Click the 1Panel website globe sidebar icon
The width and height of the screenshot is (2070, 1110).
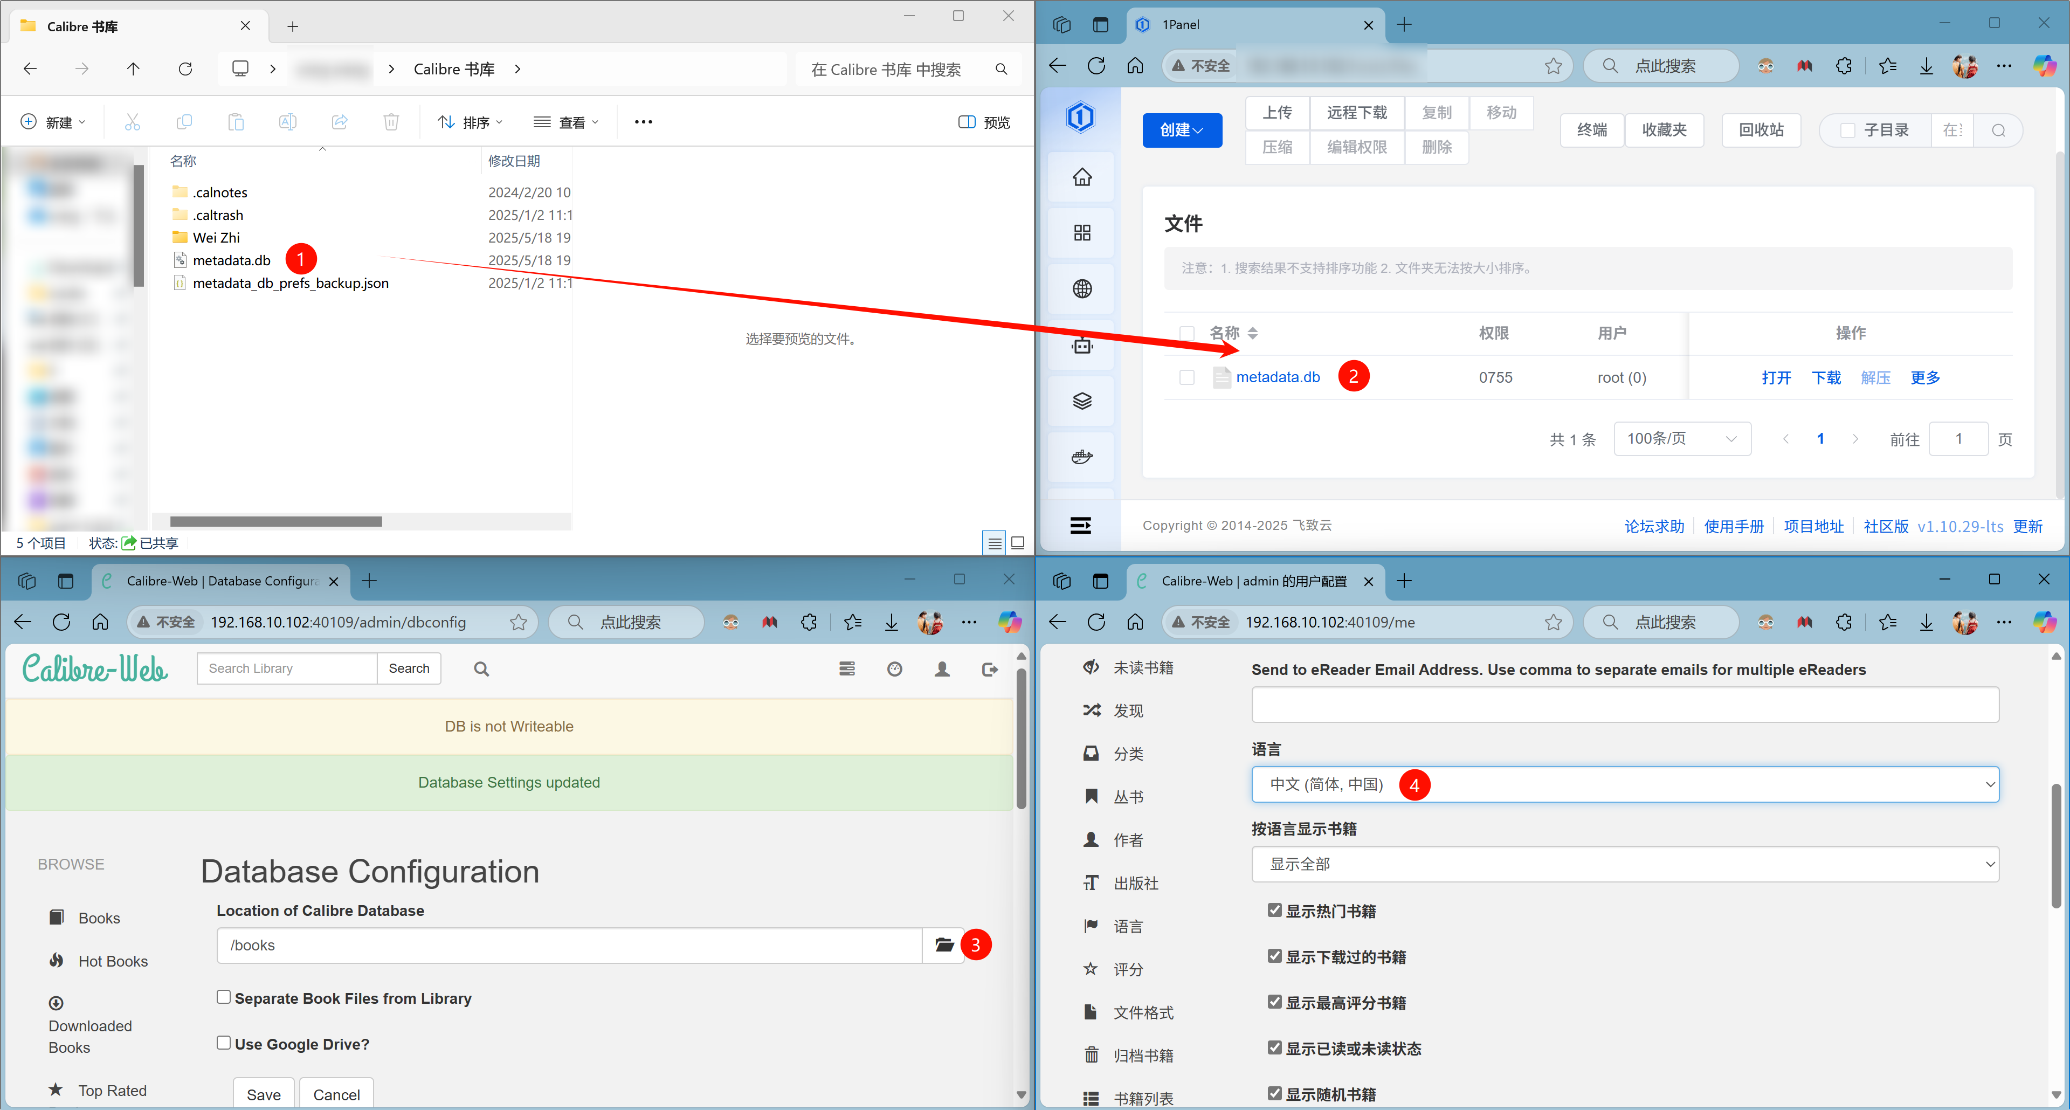1081,288
